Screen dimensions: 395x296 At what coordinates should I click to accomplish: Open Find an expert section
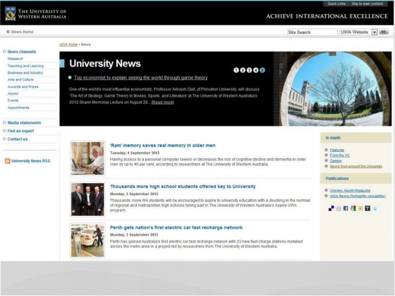click(21, 131)
